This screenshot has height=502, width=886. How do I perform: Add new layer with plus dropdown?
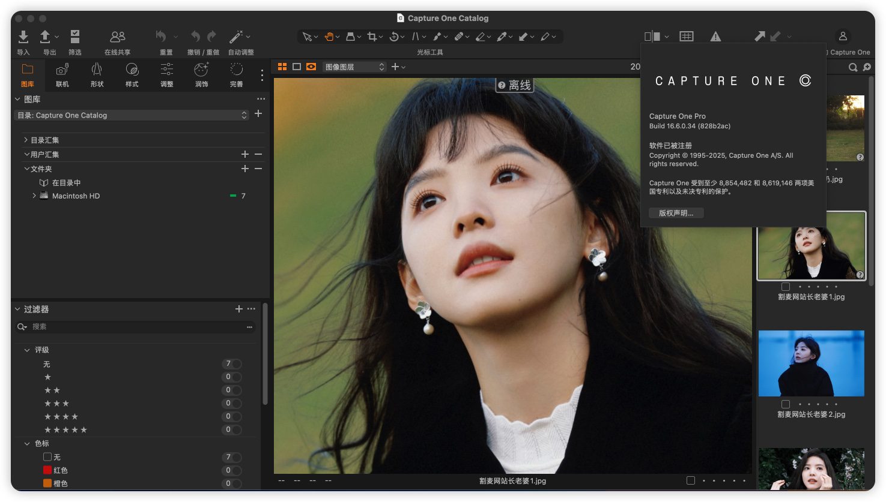click(398, 67)
